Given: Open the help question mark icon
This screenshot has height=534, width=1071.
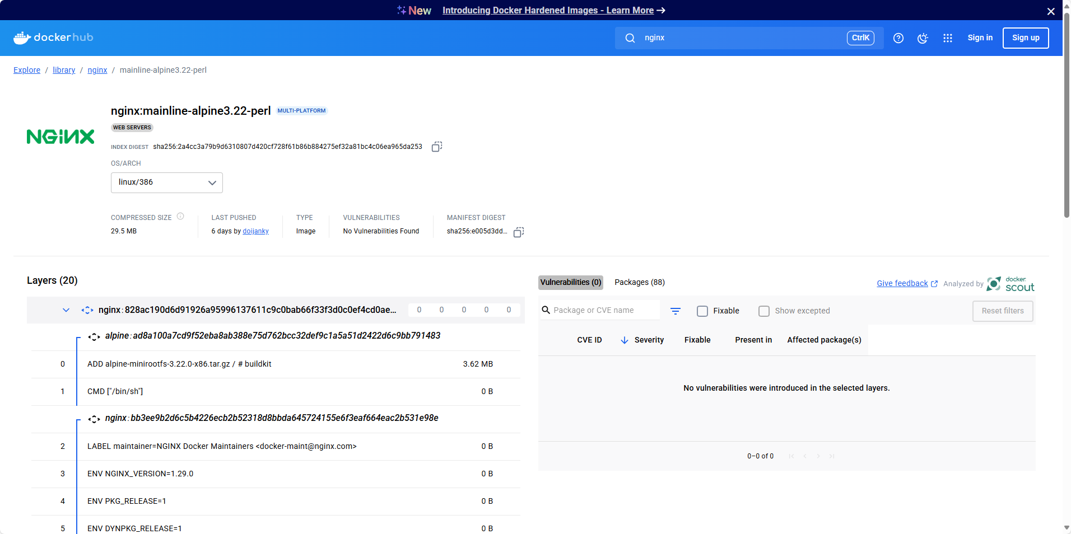Looking at the screenshot, I should tap(898, 38).
